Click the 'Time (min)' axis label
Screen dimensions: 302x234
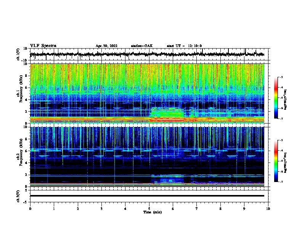tap(153, 212)
